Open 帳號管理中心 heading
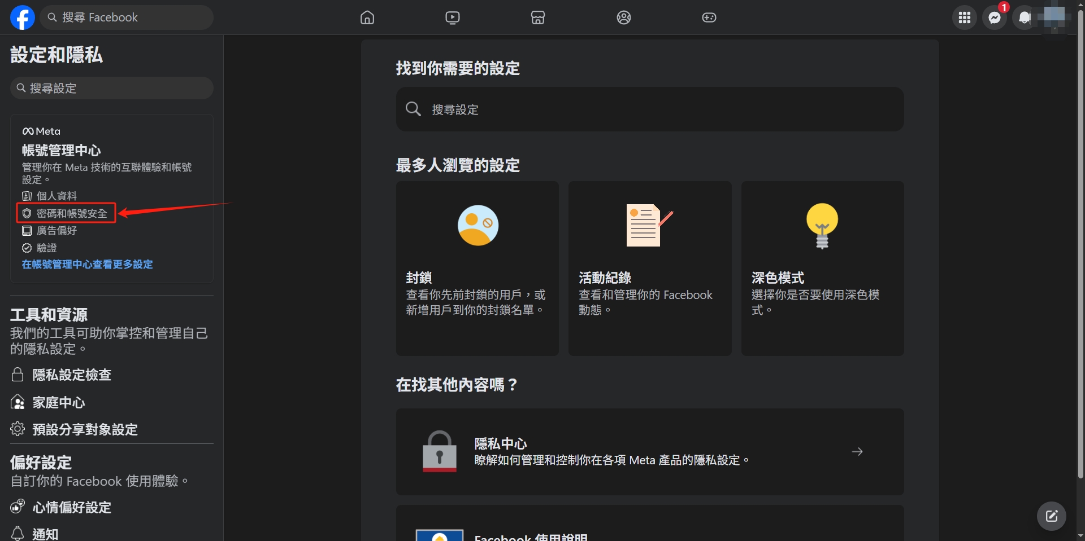Screen dimensions: 1085x541 (x=61, y=150)
